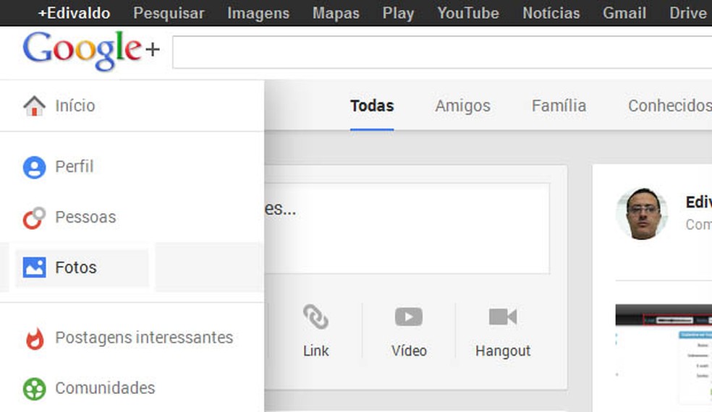The width and height of the screenshot is (712, 412).
Task: Click the blue Perfil person icon
Action: coord(34,167)
